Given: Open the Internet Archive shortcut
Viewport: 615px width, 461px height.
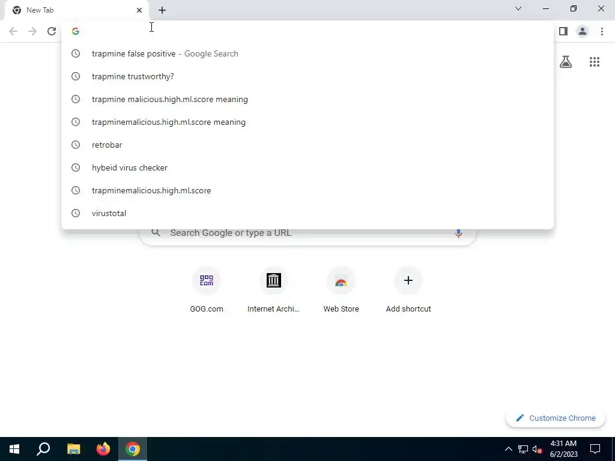Looking at the screenshot, I should click(x=273, y=290).
